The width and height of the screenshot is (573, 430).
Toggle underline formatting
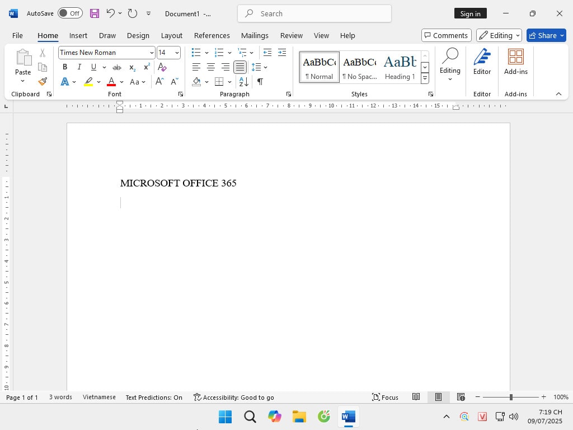pyautogui.click(x=93, y=67)
